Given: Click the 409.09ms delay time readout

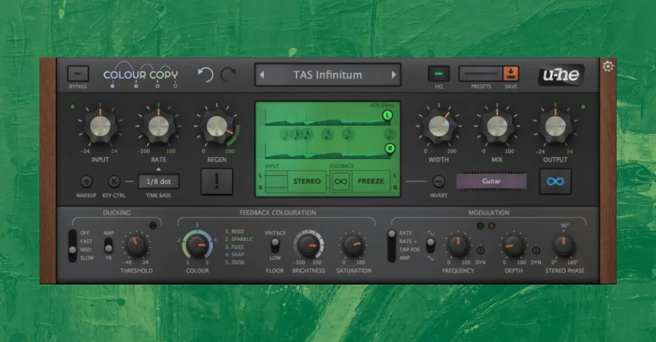Looking at the screenshot, I should [382, 106].
